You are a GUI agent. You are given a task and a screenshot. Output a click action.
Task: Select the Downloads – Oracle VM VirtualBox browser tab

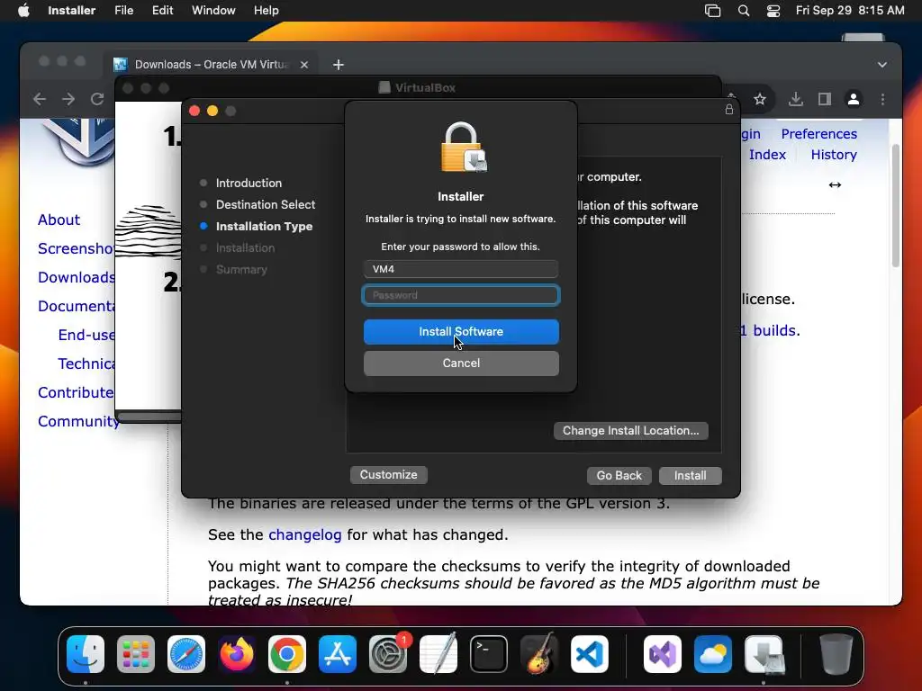tap(212, 65)
